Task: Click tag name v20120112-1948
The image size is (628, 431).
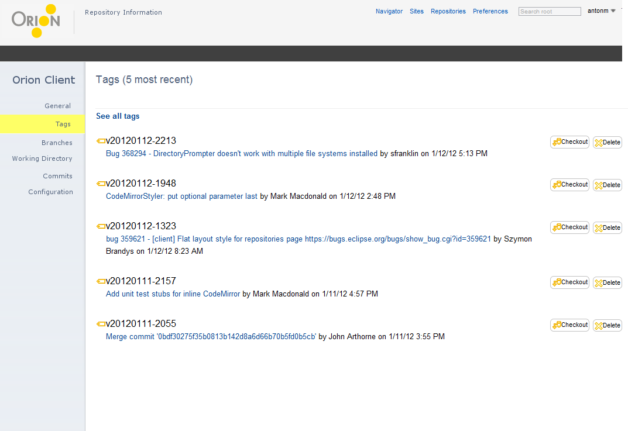Action: coord(141,184)
